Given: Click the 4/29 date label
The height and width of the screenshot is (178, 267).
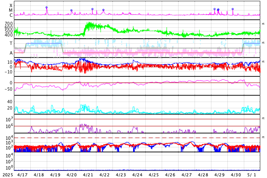Looking at the screenshot, I should click(219, 175).
